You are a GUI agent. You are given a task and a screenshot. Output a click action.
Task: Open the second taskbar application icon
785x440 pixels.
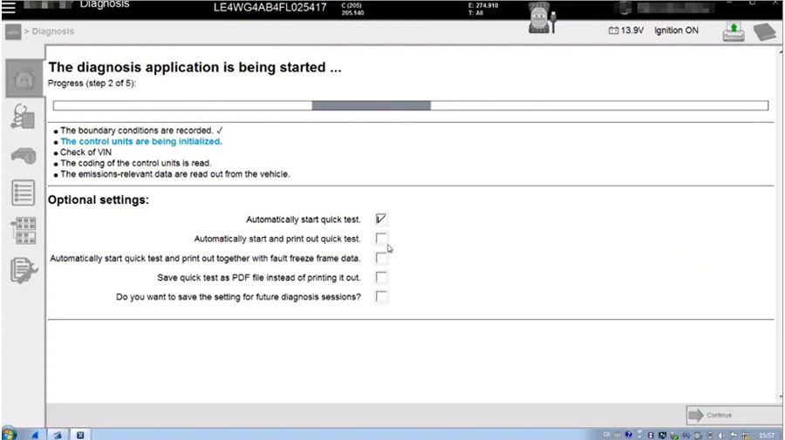tap(58, 435)
